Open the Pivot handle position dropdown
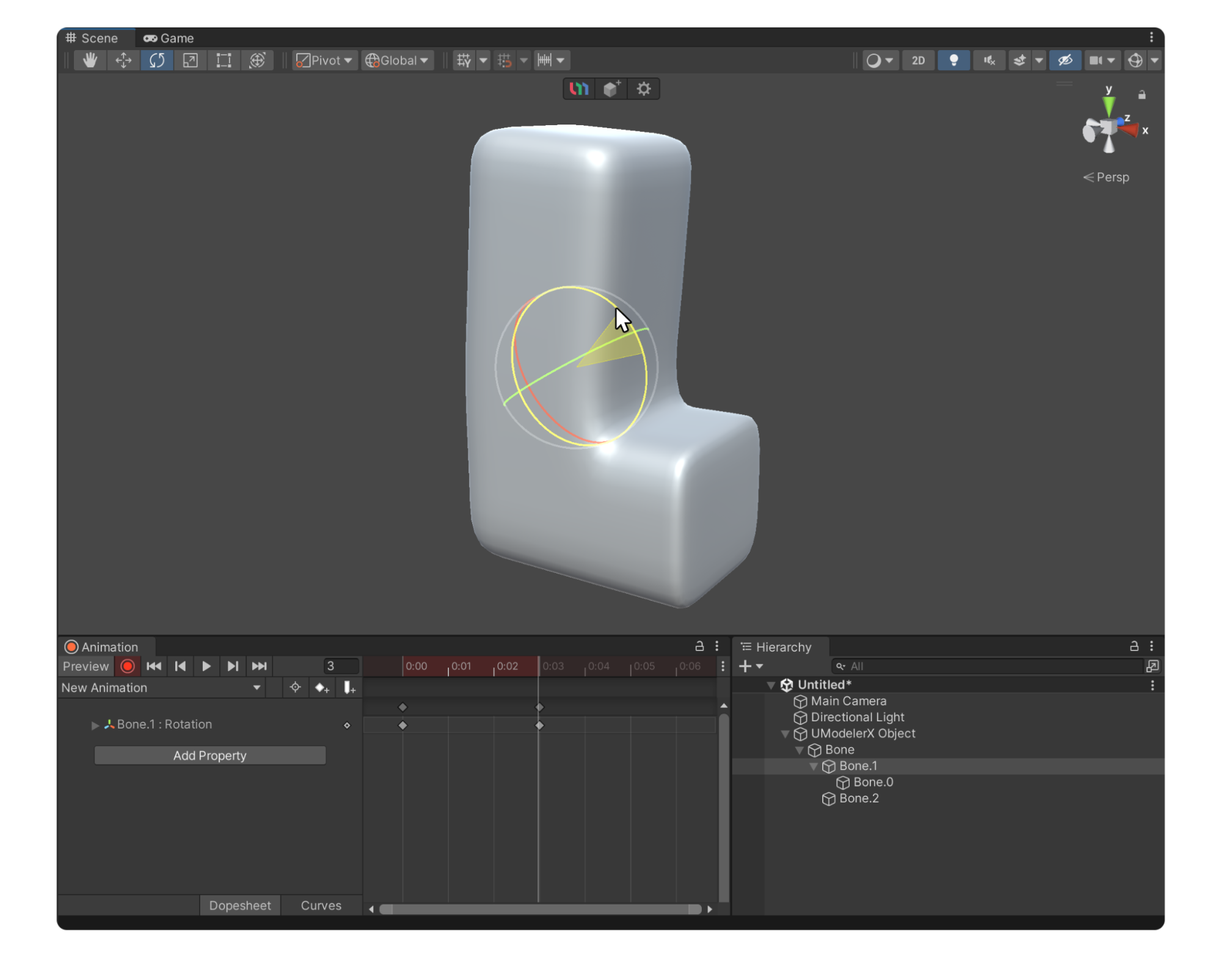1221x957 pixels. (324, 60)
